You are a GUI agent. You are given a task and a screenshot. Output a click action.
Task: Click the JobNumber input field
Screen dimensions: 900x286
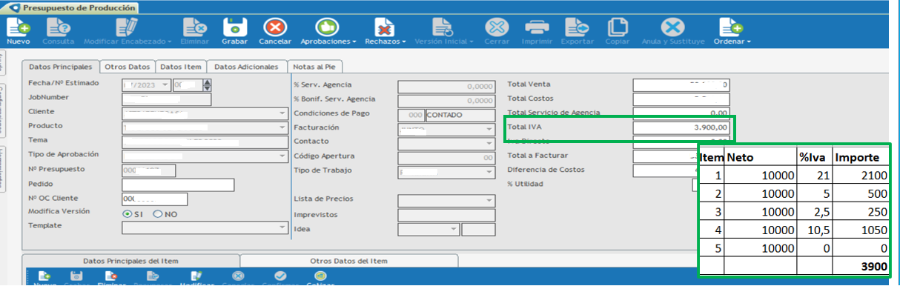click(167, 99)
